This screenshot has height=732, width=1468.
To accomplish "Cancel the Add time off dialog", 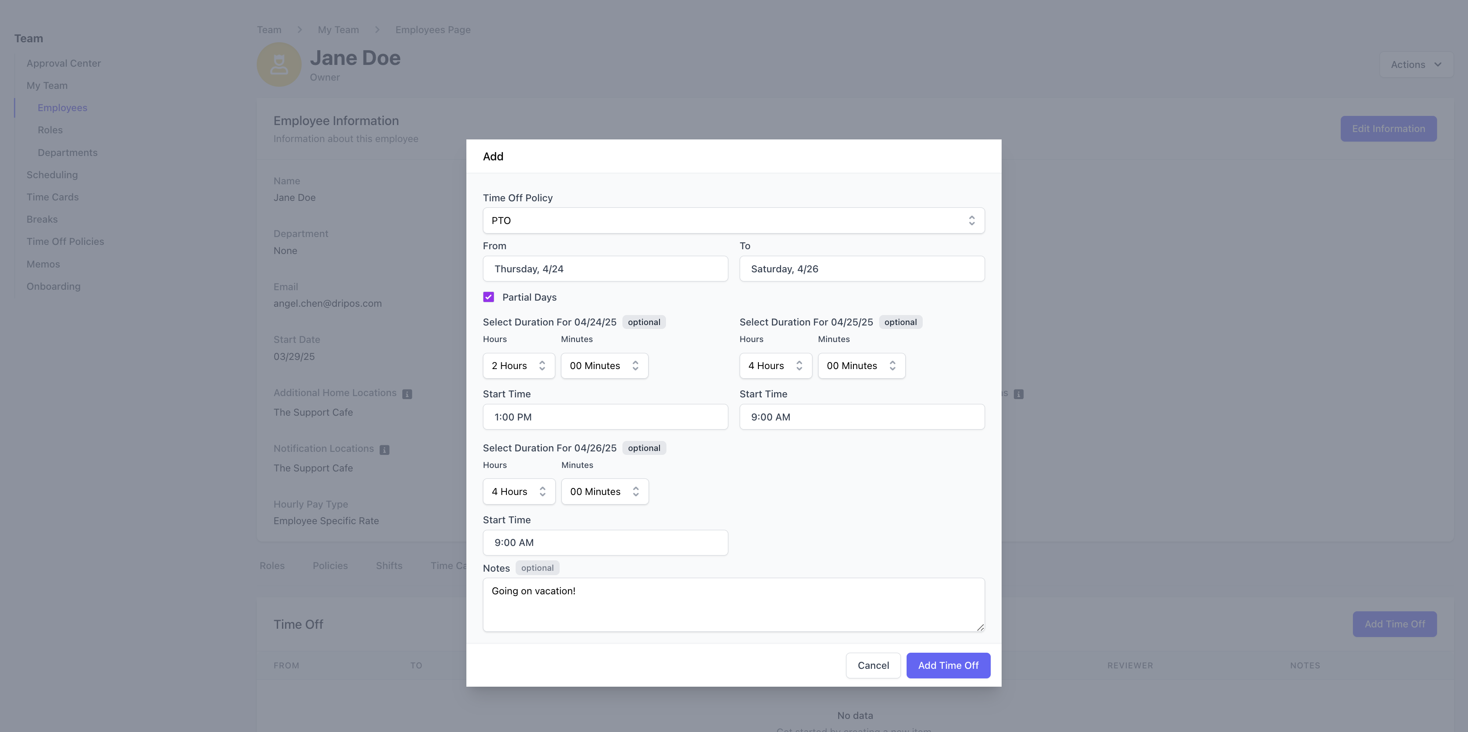I will click(873, 665).
